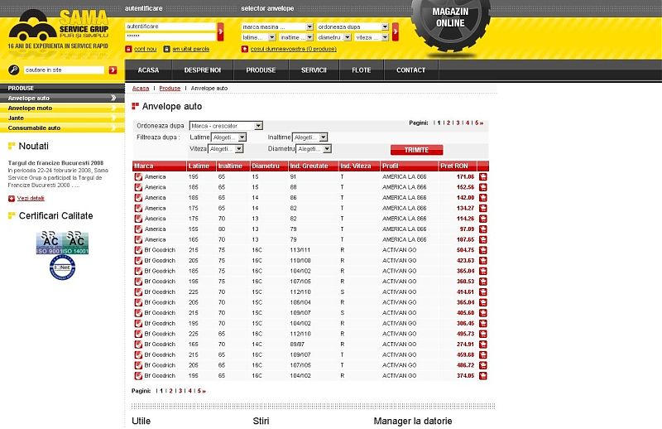Click the search key icon beside search box

point(14,70)
